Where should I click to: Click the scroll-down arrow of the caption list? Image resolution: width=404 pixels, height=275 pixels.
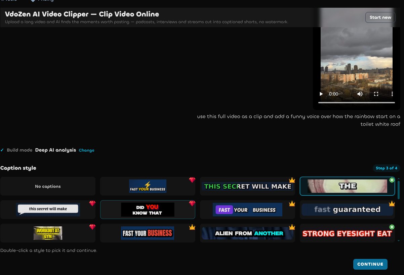(399, 240)
